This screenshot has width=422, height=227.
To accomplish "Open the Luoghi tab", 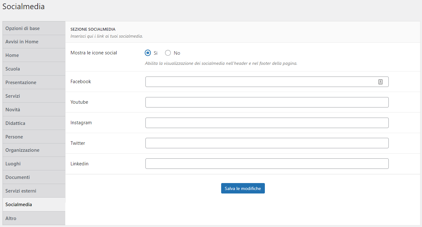I will [x=34, y=164].
